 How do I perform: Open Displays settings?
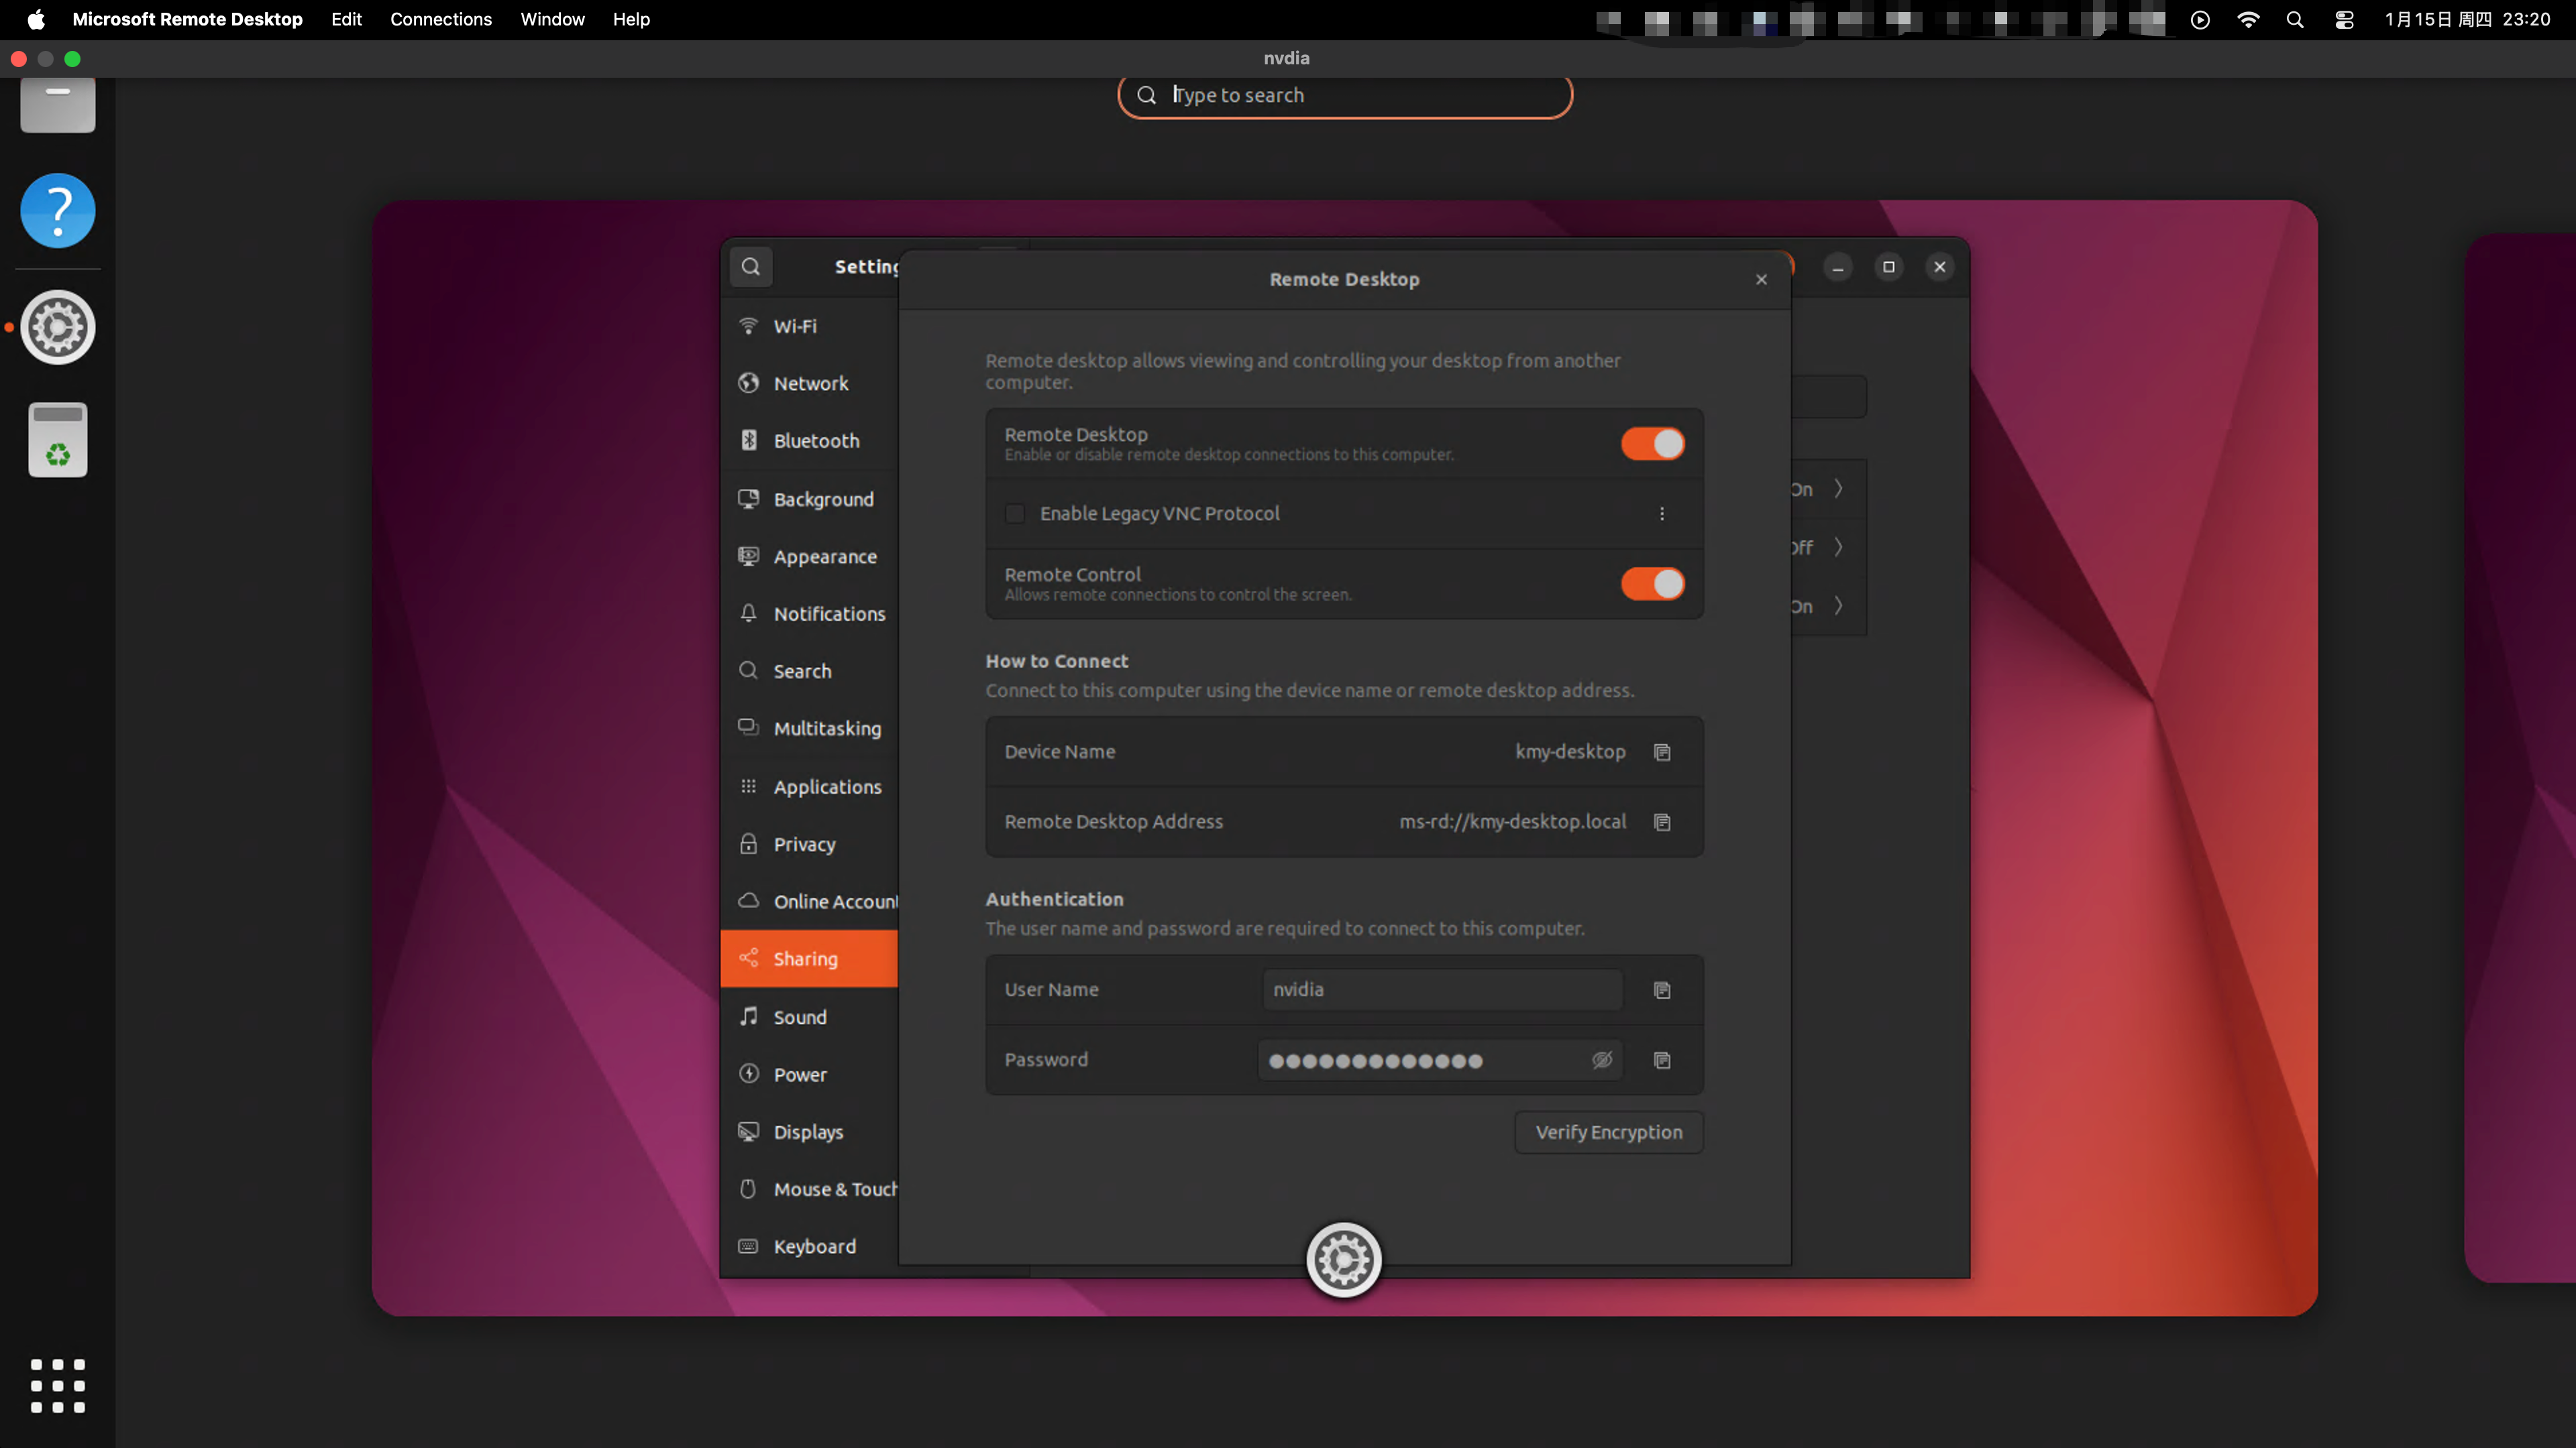coord(809,1132)
